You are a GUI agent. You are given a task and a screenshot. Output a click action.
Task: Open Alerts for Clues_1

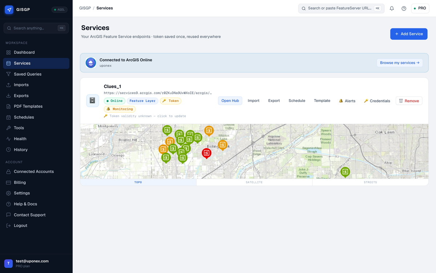click(347, 101)
